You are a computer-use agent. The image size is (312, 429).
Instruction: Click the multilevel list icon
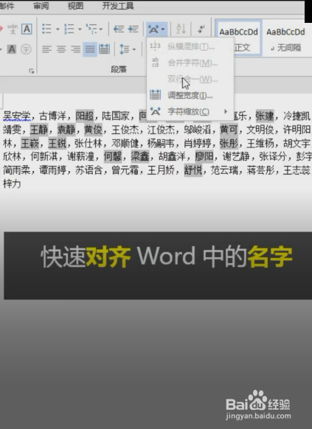click(x=91, y=29)
